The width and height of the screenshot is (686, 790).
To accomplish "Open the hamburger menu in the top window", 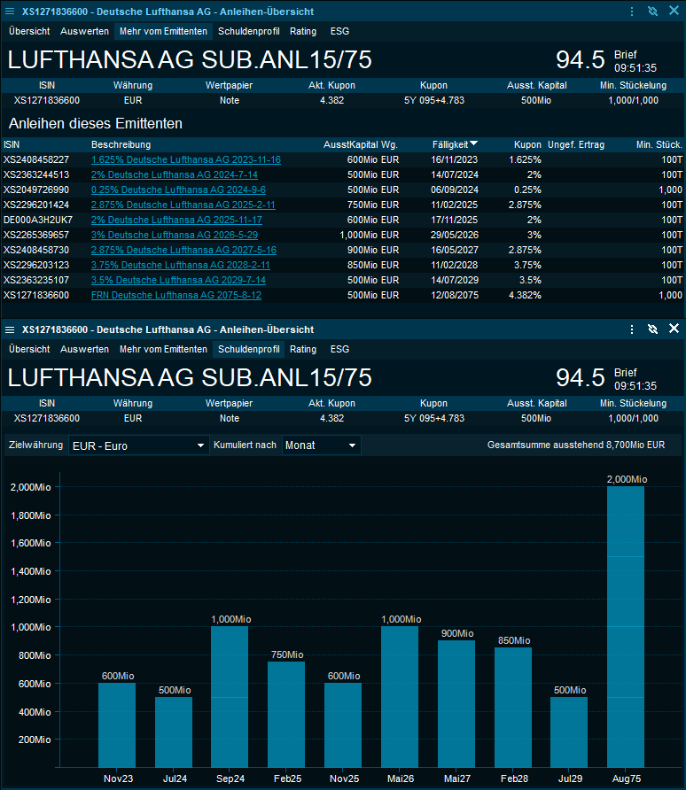I will point(10,12).
